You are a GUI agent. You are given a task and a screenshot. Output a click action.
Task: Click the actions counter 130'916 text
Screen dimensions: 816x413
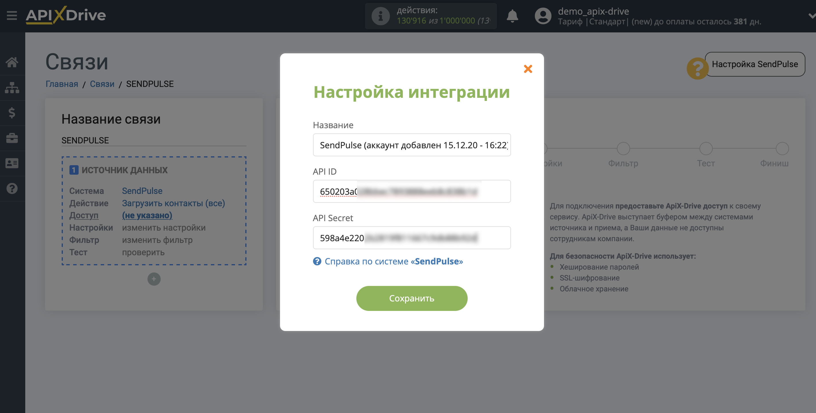tap(411, 21)
